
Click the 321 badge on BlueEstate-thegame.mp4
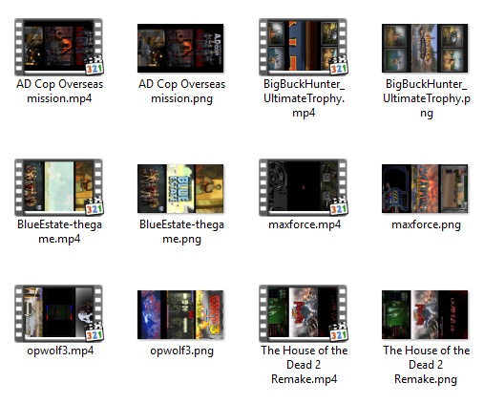94,206
